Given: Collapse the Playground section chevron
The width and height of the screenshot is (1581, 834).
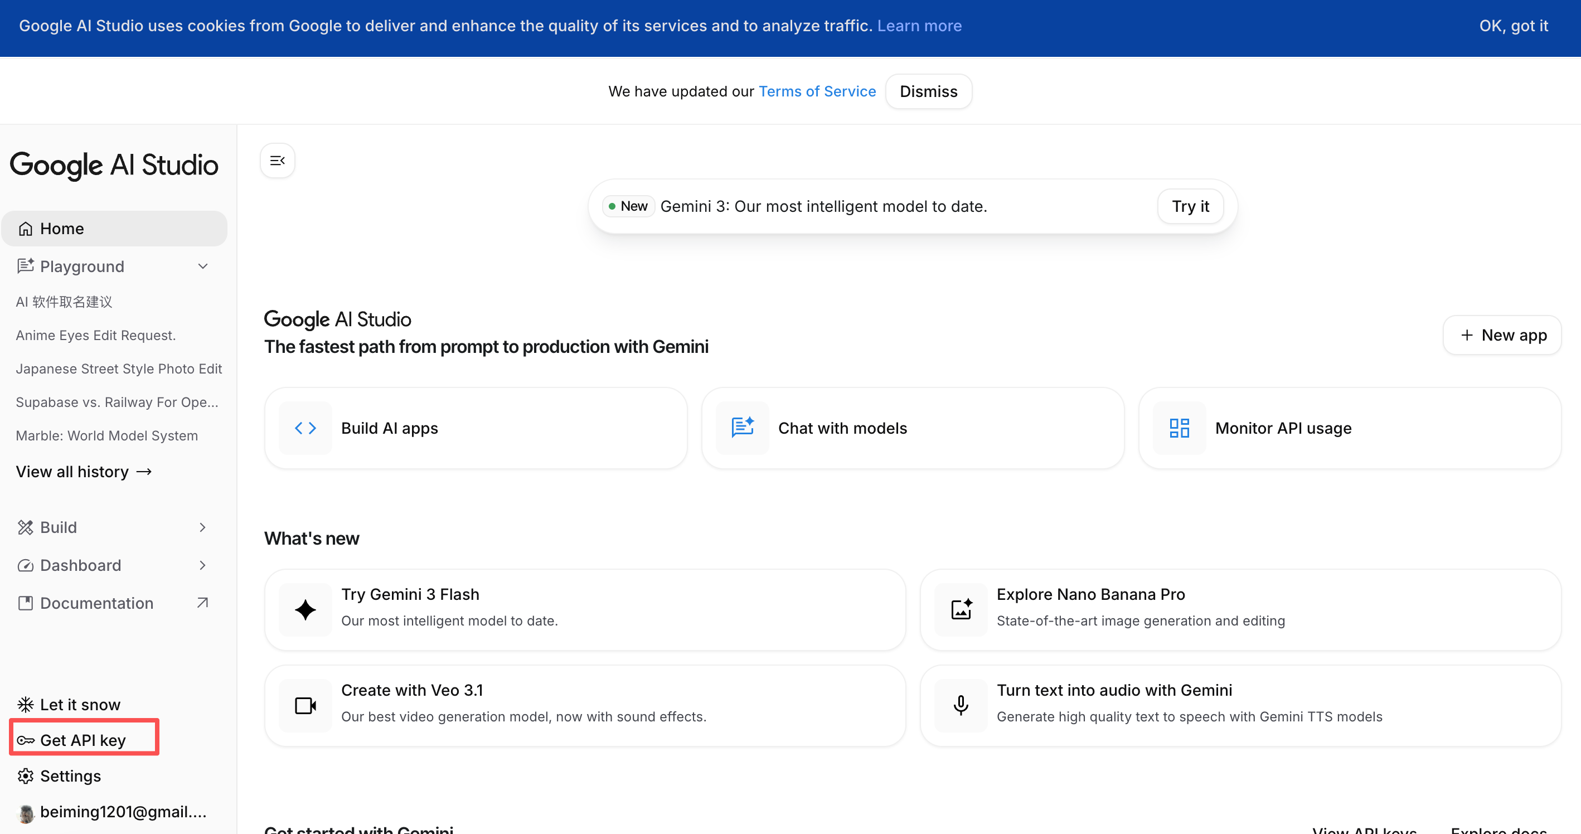Looking at the screenshot, I should [202, 266].
